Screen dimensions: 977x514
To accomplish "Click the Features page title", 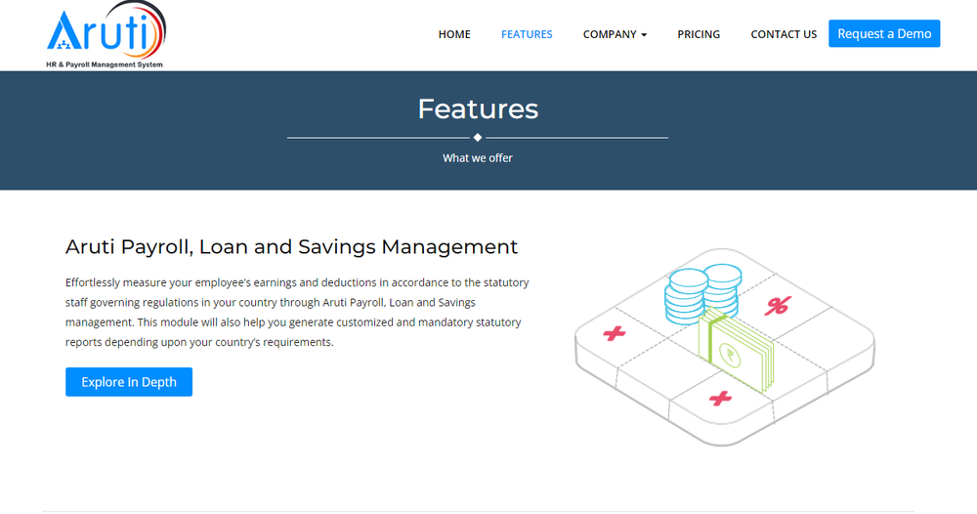I will [x=478, y=109].
